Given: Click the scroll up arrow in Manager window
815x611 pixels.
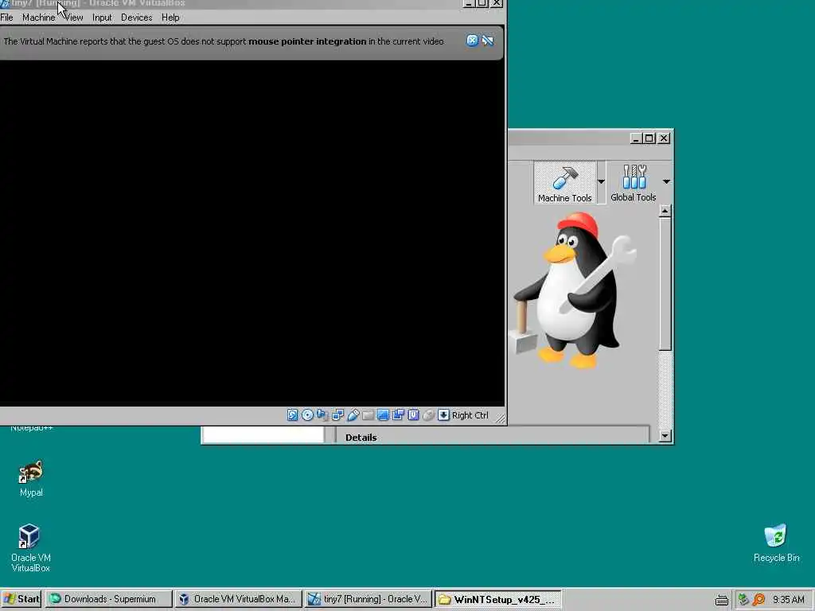Looking at the screenshot, I should pos(665,211).
